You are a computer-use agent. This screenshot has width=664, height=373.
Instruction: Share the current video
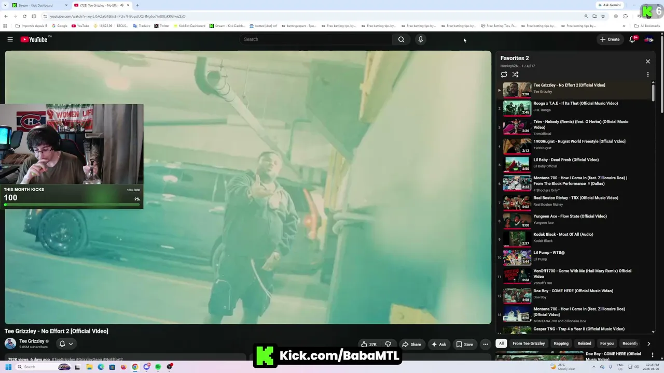click(412, 344)
